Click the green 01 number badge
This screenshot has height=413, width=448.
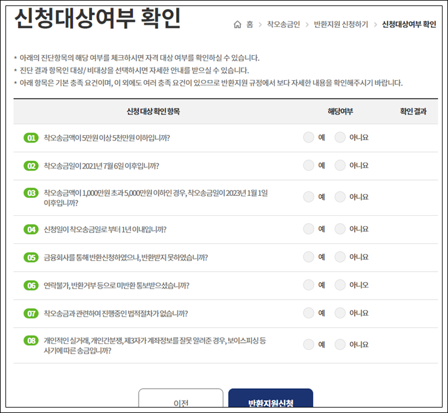pyautogui.click(x=31, y=138)
